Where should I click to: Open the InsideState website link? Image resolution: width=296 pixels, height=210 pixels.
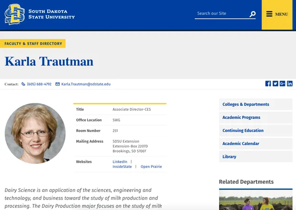coord(122,167)
